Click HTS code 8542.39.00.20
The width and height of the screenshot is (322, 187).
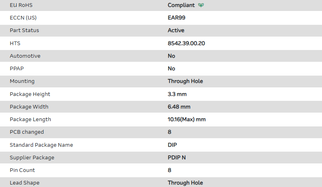[186, 43]
